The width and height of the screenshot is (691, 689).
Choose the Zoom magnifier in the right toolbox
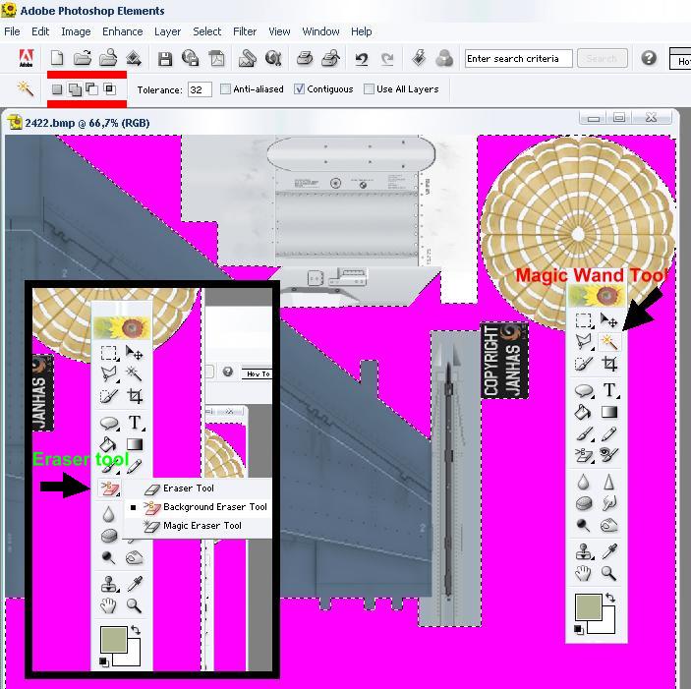(x=609, y=574)
